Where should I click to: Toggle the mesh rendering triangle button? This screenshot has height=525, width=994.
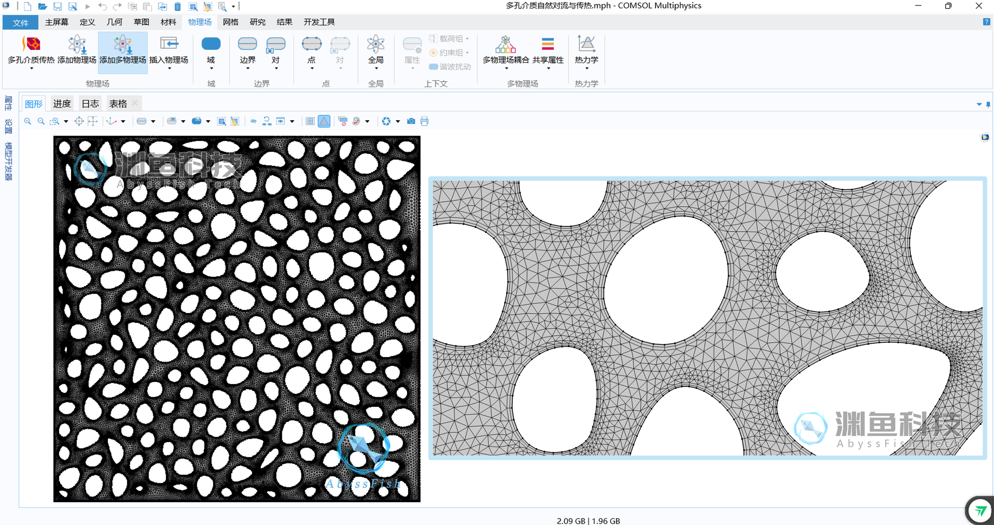coord(324,121)
